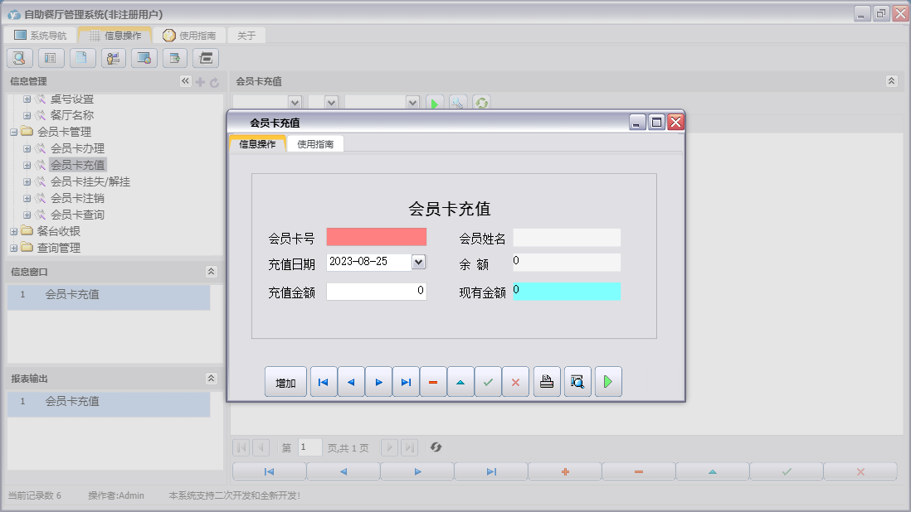Open print preview with the magnifier-page icon
Screen dimensions: 911x512
click(577, 382)
